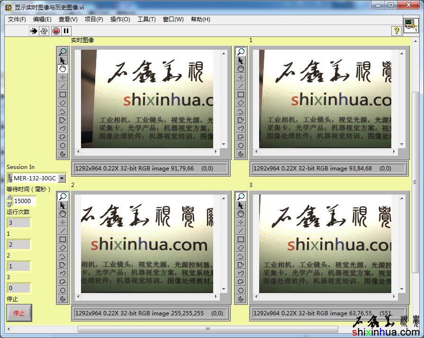Select the Oval tool in image 3's palette
Viewport: 424px width, 338px height.
[241, 290]
